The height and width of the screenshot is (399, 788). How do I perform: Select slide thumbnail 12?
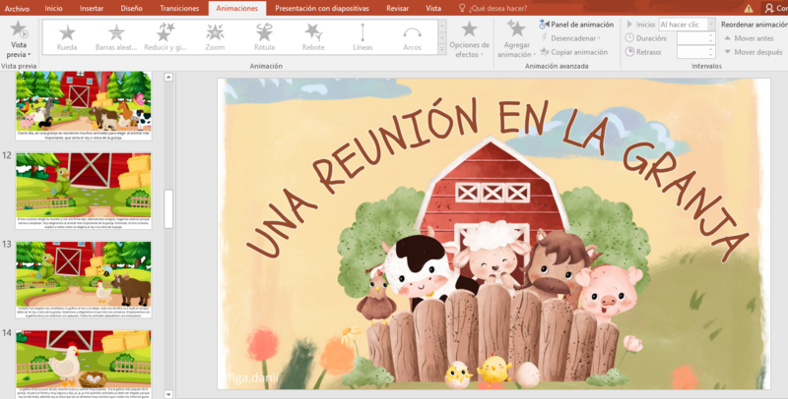84,191
